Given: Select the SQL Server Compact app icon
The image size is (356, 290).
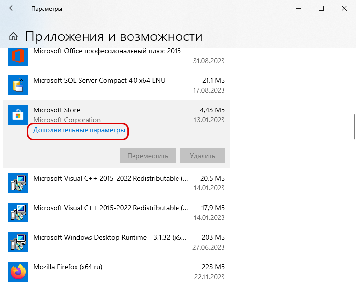Looking at the screenshot, I should click(18, 85).
